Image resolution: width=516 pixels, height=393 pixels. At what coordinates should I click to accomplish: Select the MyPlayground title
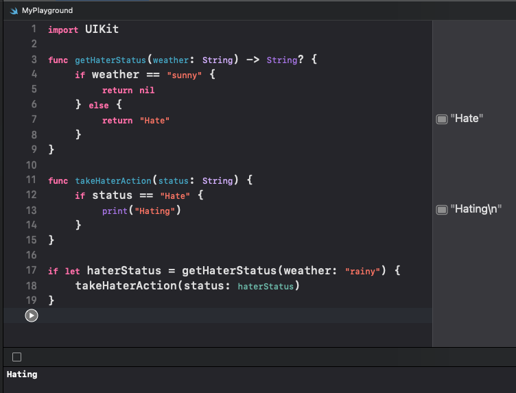[47, 10]
